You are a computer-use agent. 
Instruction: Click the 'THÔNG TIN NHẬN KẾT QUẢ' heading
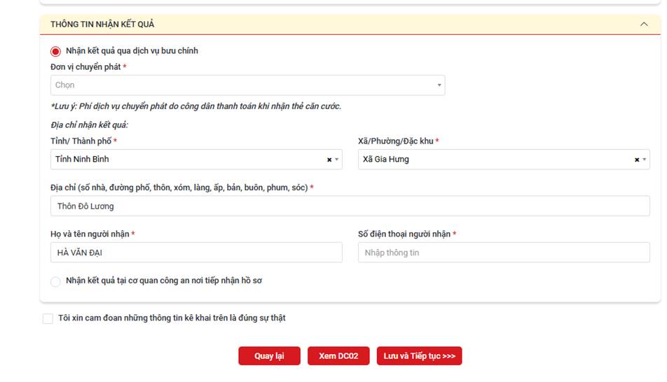(x=102, y=24)
